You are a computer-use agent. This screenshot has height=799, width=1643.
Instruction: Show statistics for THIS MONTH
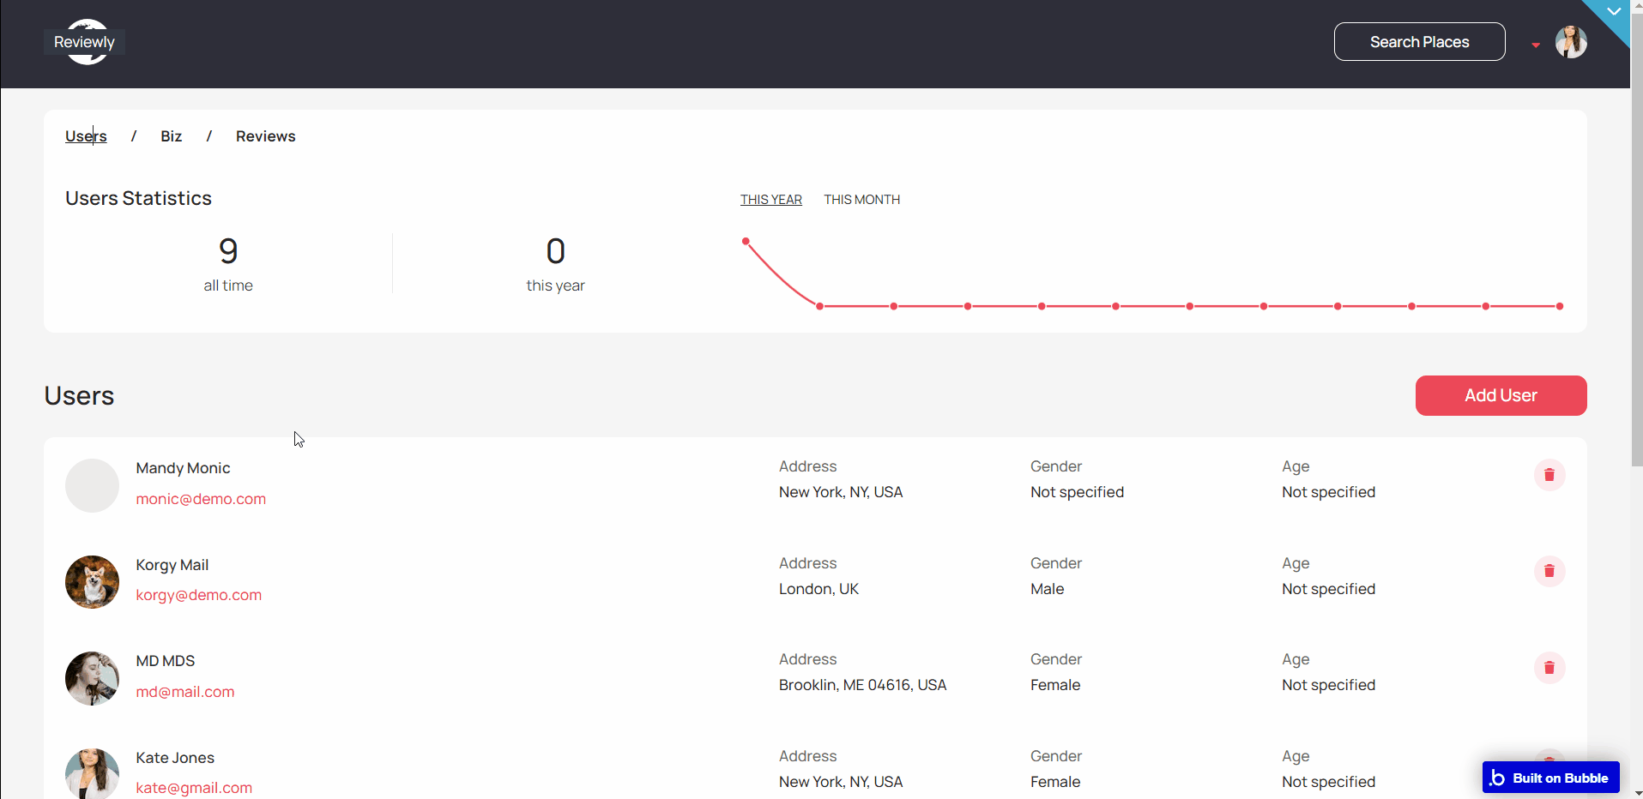click(x=862, y=200)
